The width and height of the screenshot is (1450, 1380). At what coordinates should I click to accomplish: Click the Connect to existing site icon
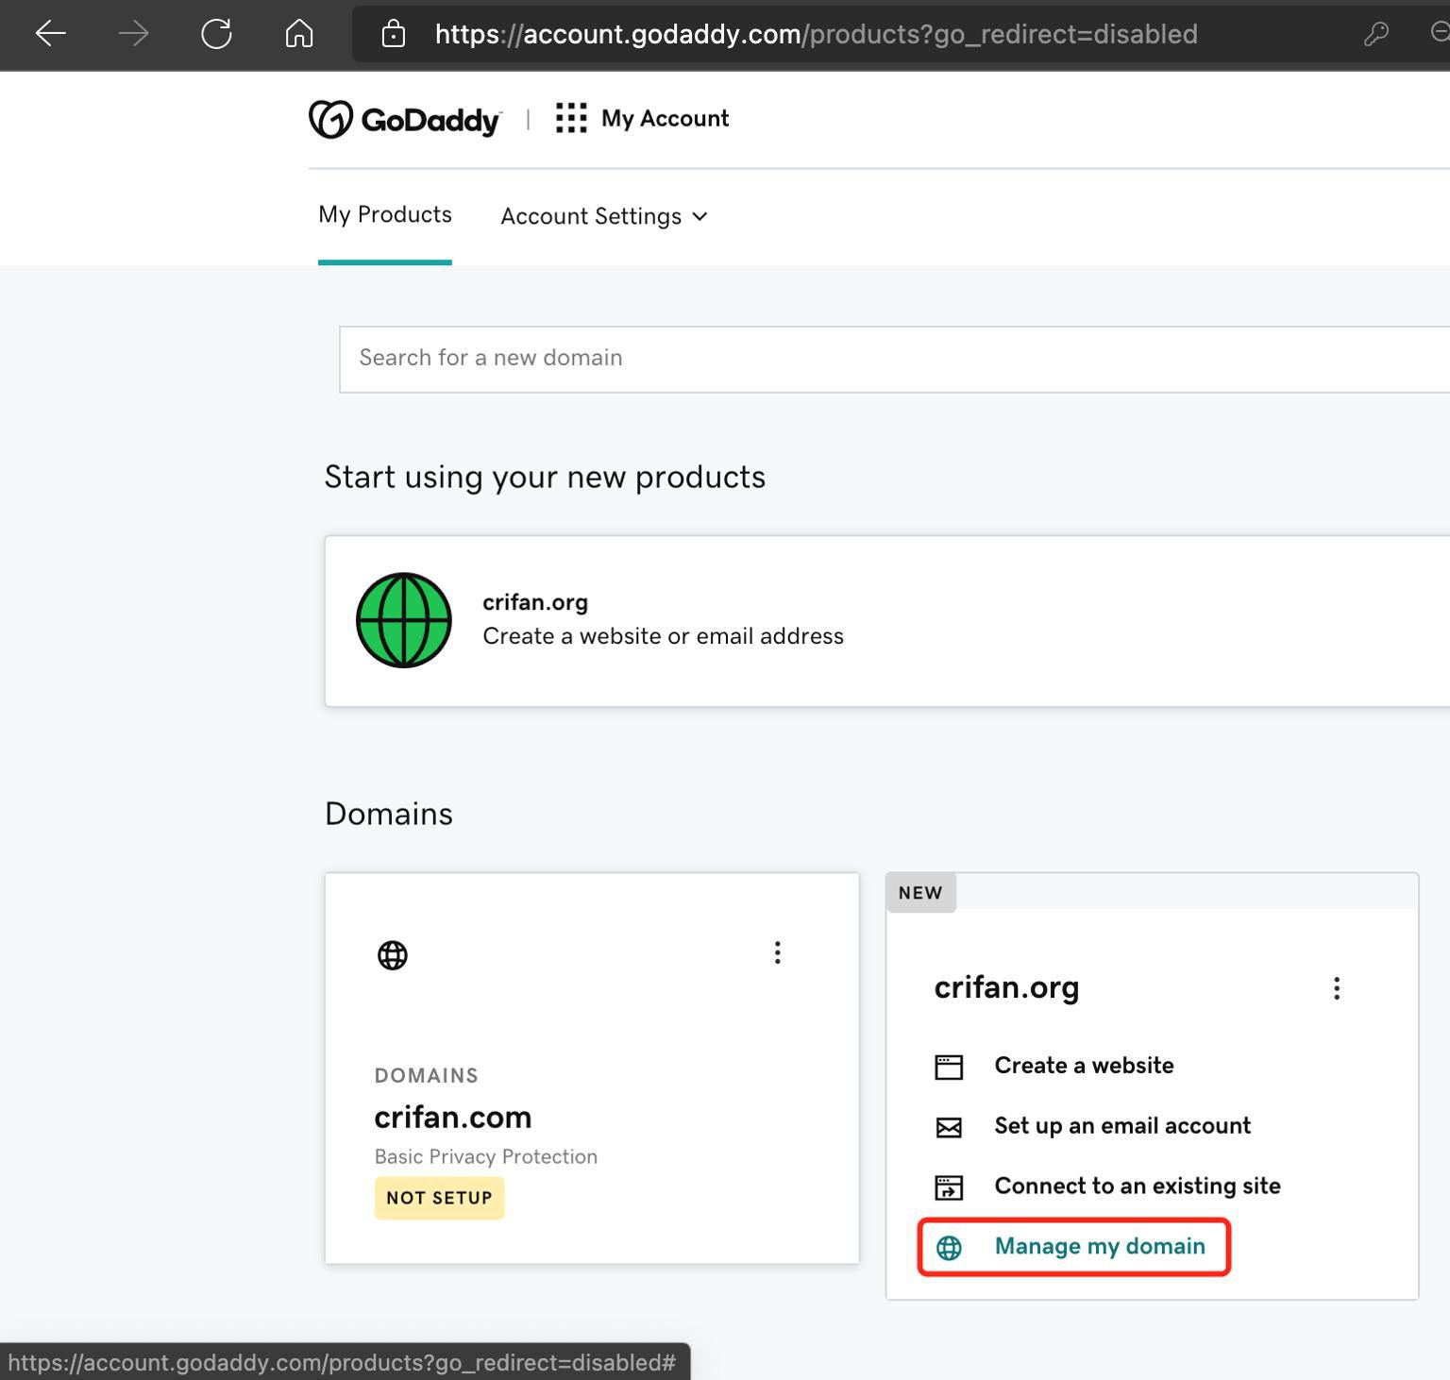949,1187
